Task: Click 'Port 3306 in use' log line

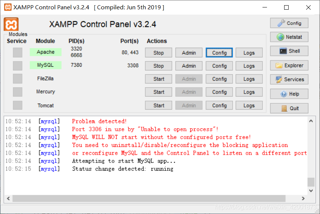Action: 145,129
